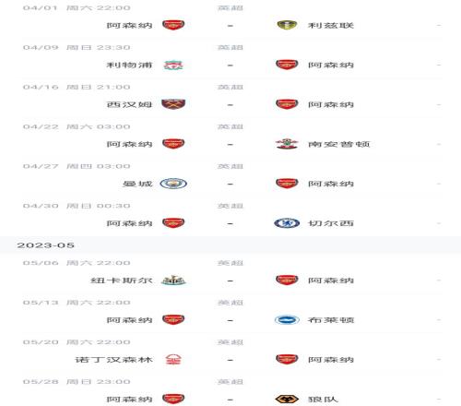Select the 纽卡斯尔 team name
This screenshot has height=406, width=461.
[122, 281]
